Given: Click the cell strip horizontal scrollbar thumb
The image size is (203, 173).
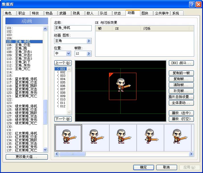Looking at the screenshot, I should tap(72, 154).
